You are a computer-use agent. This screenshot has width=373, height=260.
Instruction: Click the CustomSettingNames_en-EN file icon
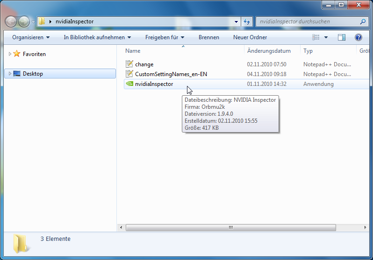pyautogui.click(x=129, y=74)
